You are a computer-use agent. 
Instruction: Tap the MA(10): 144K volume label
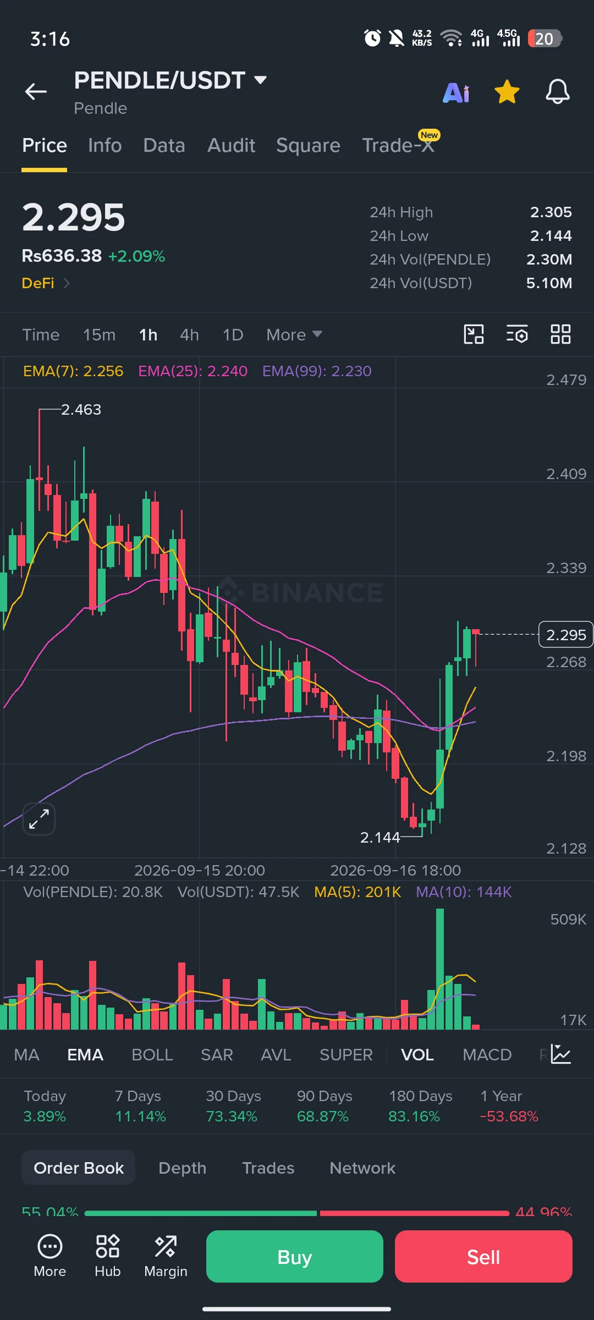click(x=464, y=892)
